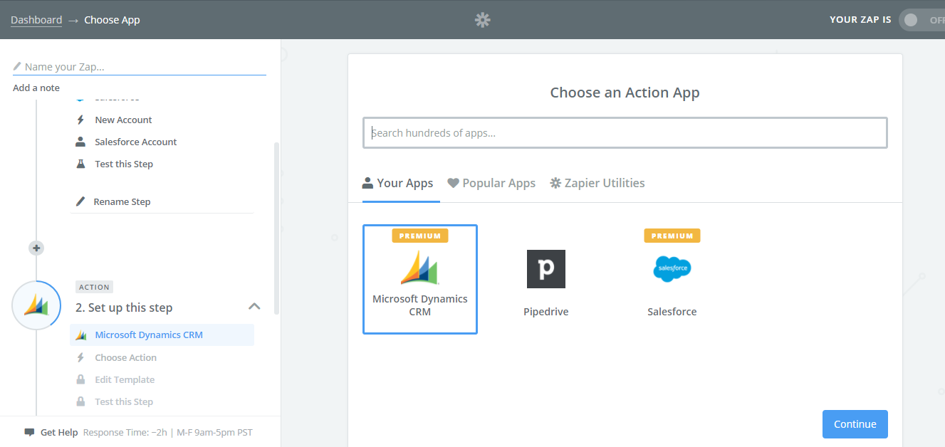Click the flask icon beside the upper Test this Step

pos(80,164)
